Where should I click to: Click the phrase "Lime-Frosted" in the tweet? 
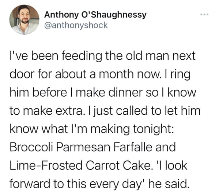click(46, 166)
